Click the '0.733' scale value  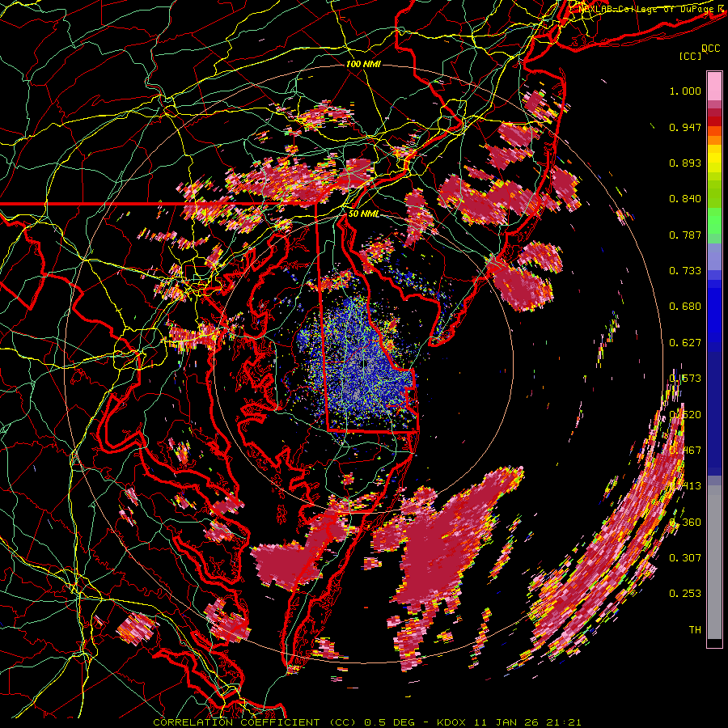click(685, 271)
